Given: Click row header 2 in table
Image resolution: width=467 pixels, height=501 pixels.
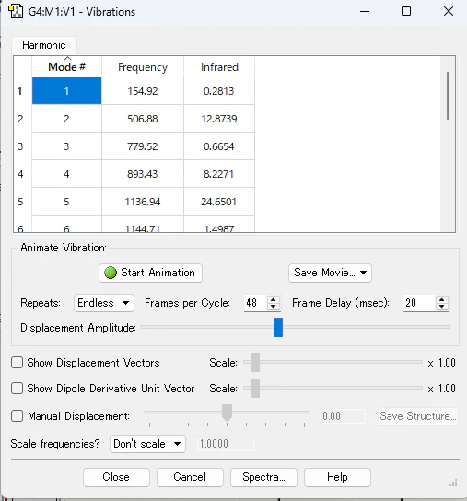Looking at the screenshot, I should (x=22, y=119).
